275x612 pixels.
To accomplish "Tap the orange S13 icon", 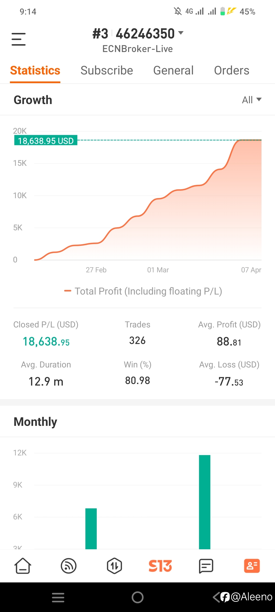I will pyautogui.click(x=160, y=566).
